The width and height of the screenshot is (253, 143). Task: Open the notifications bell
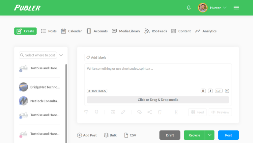[189, 8]
